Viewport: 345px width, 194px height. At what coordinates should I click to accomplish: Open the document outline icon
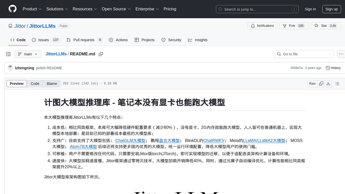[x=337, y=84]
